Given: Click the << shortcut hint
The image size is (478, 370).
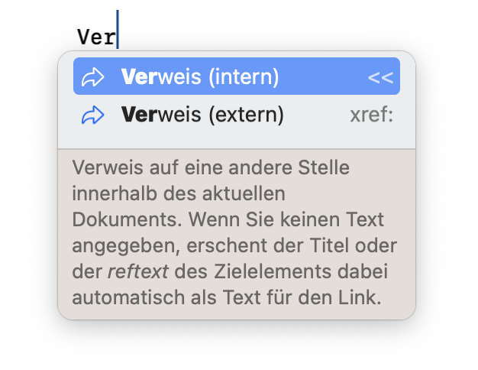Looking at the screenshot, I should point(380,77).
